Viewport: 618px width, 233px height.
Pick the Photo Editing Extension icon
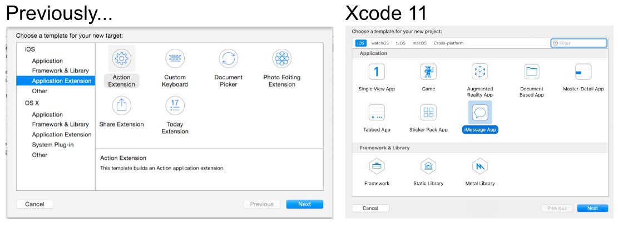tap(282, 59)
